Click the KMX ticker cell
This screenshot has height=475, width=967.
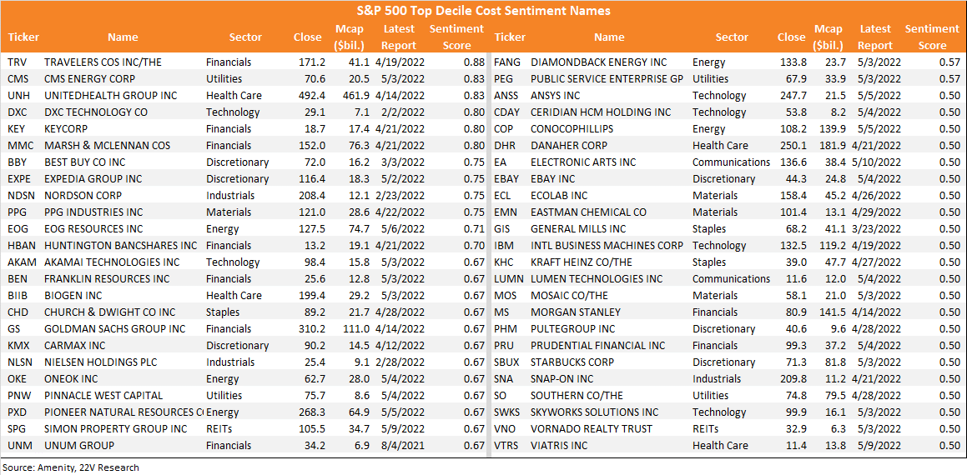[18, 345]
